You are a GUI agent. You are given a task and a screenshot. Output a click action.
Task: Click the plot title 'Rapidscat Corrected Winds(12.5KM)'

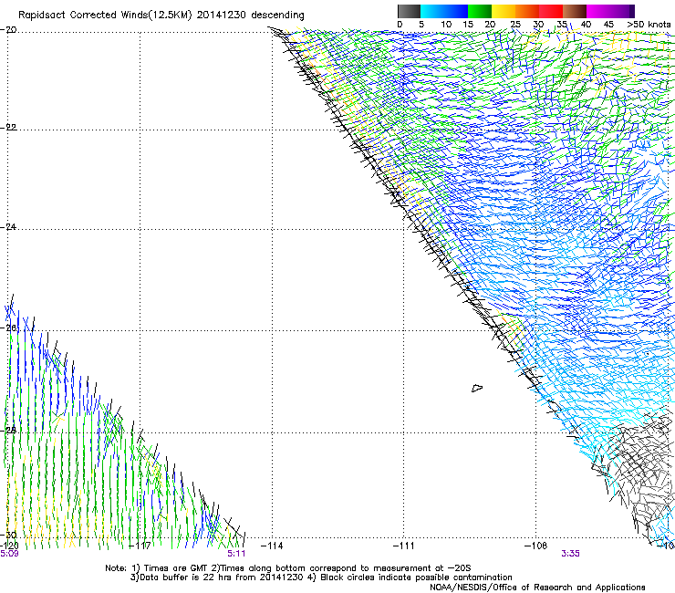pyautogui.click(x=105, y=16)
